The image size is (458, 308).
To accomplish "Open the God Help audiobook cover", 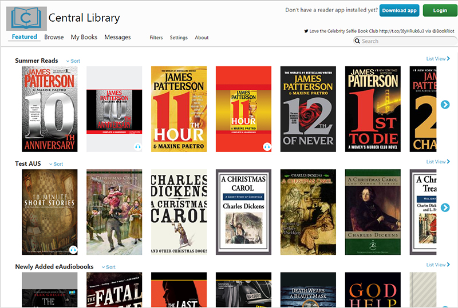I will click(x=373, y=290).
